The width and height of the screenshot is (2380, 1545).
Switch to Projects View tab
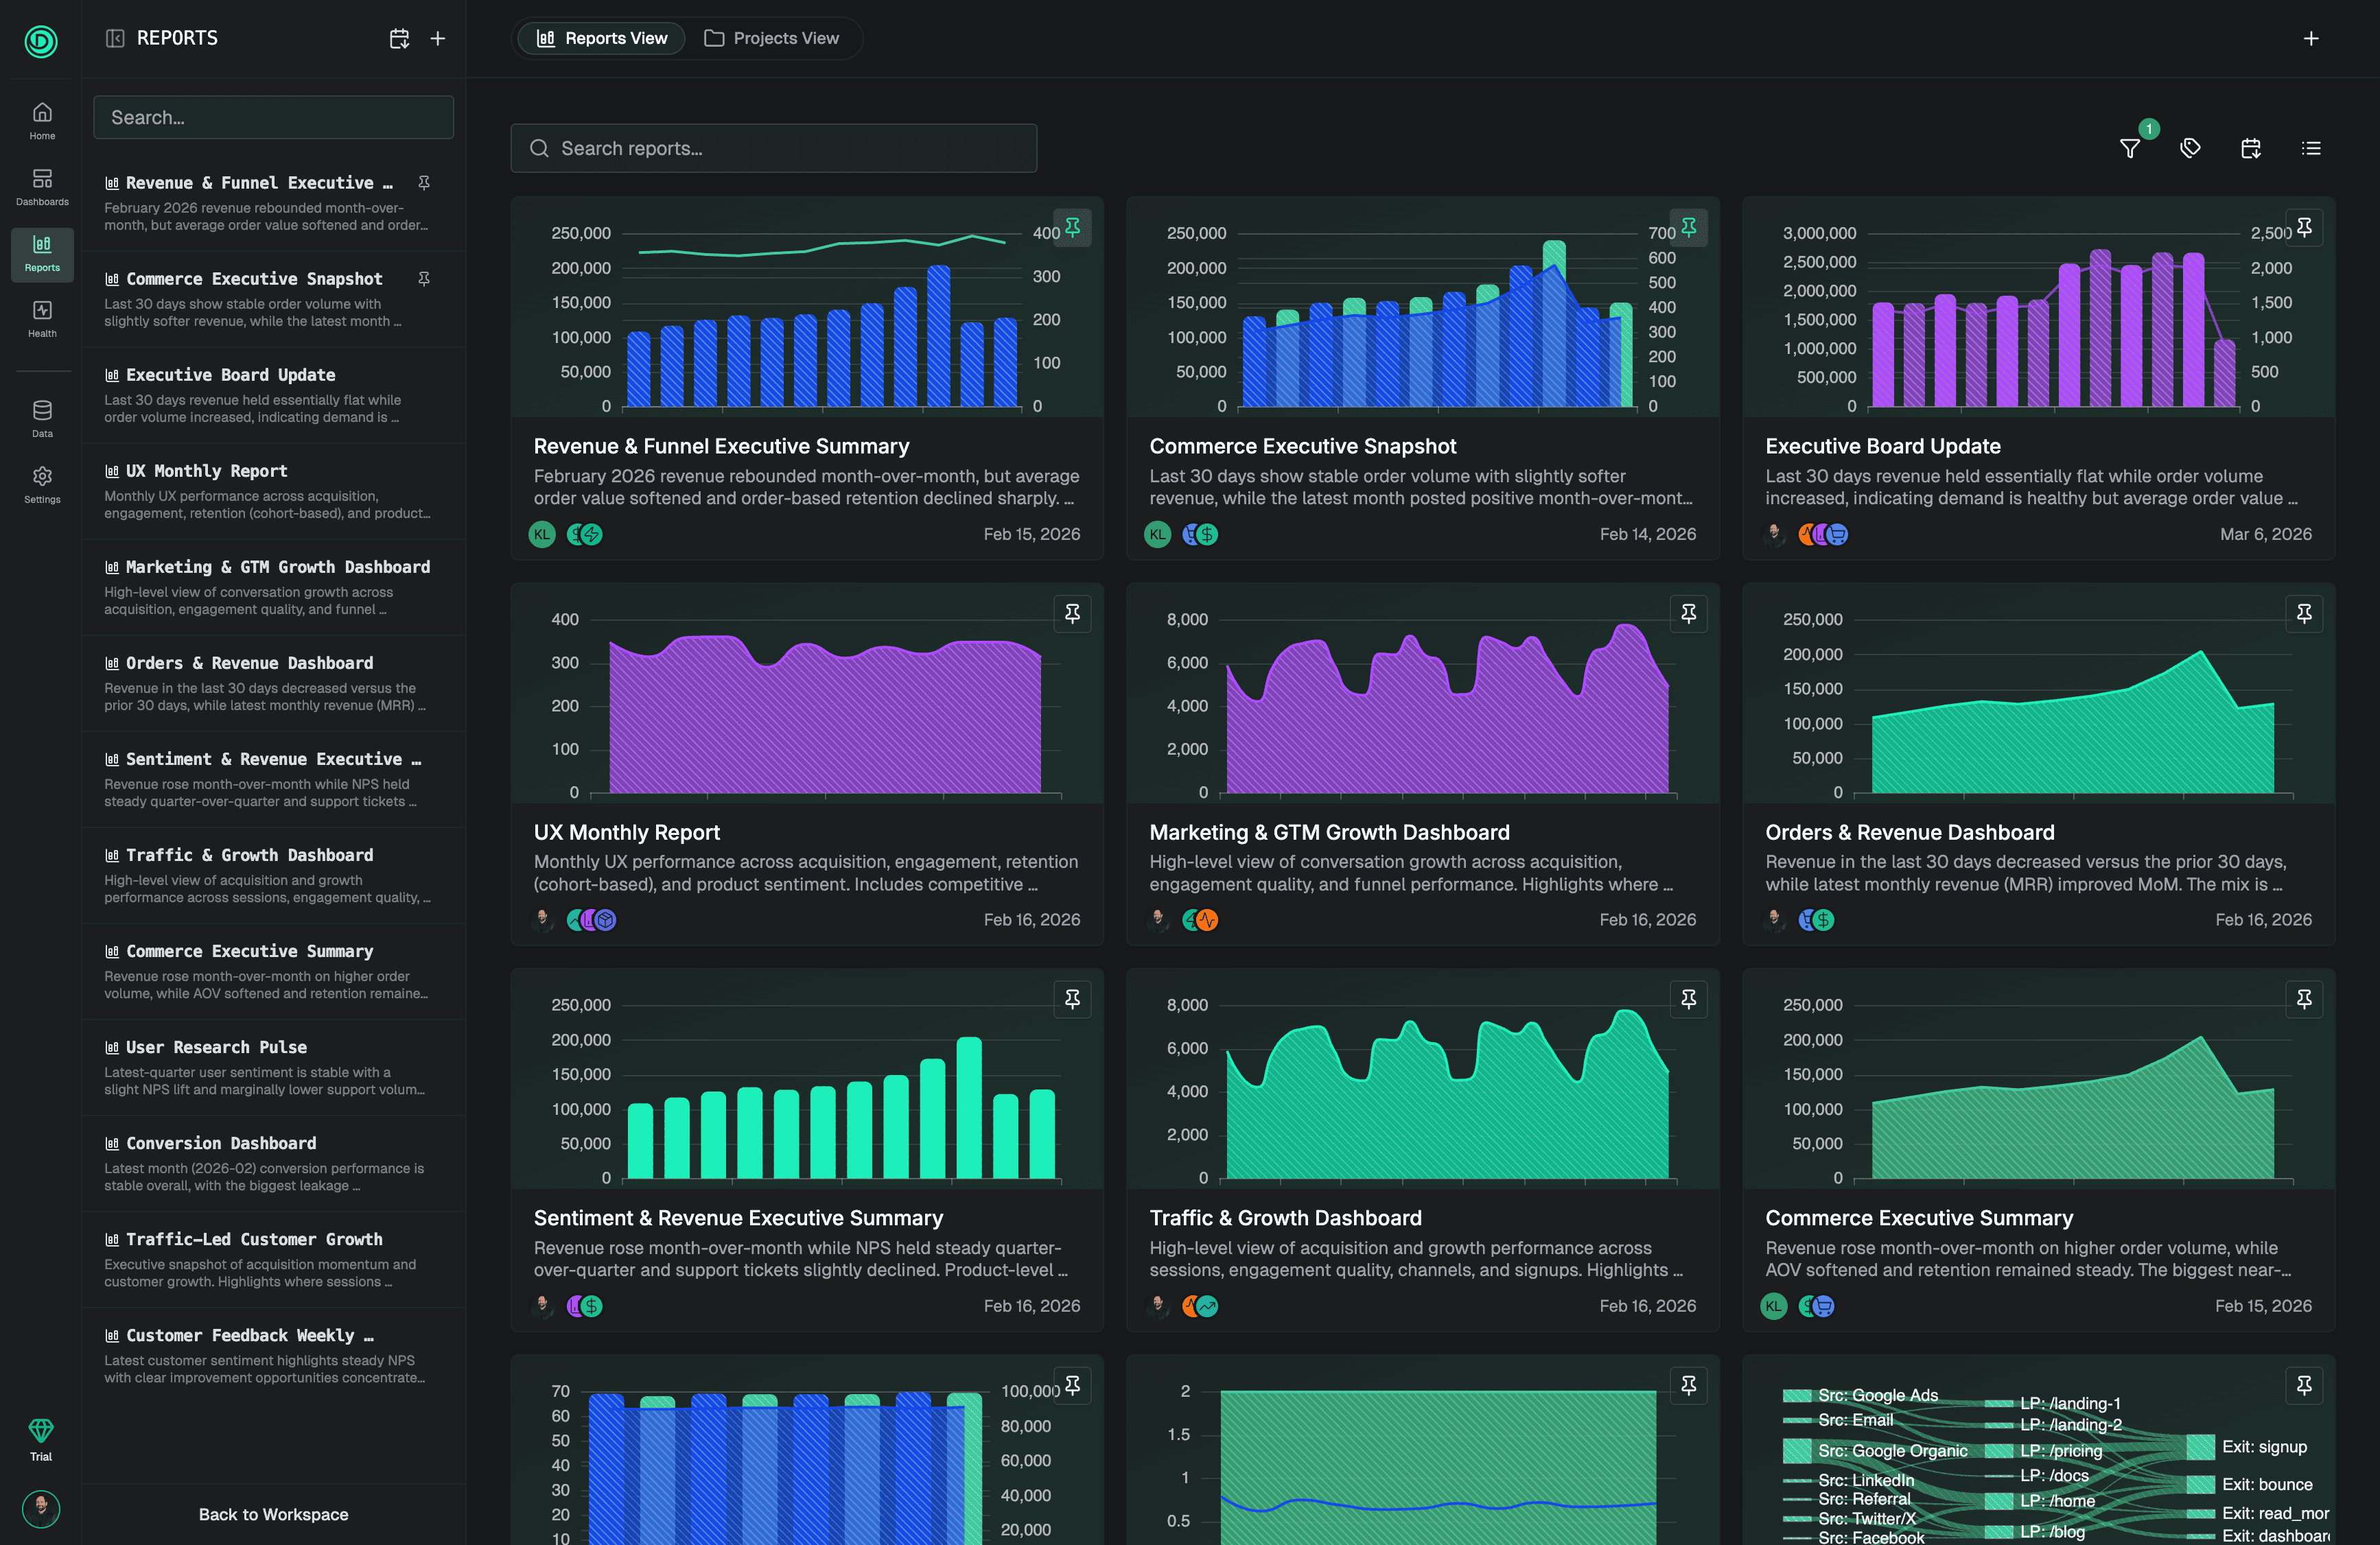point(772,38)
